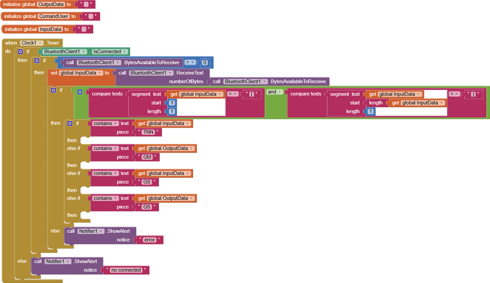Open the contains dropdown for GM piece
Image resolution: width=490 pixels, height=283 pixels.
[106, 149]
